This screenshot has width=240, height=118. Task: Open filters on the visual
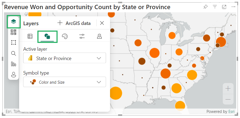click(215, 7)
